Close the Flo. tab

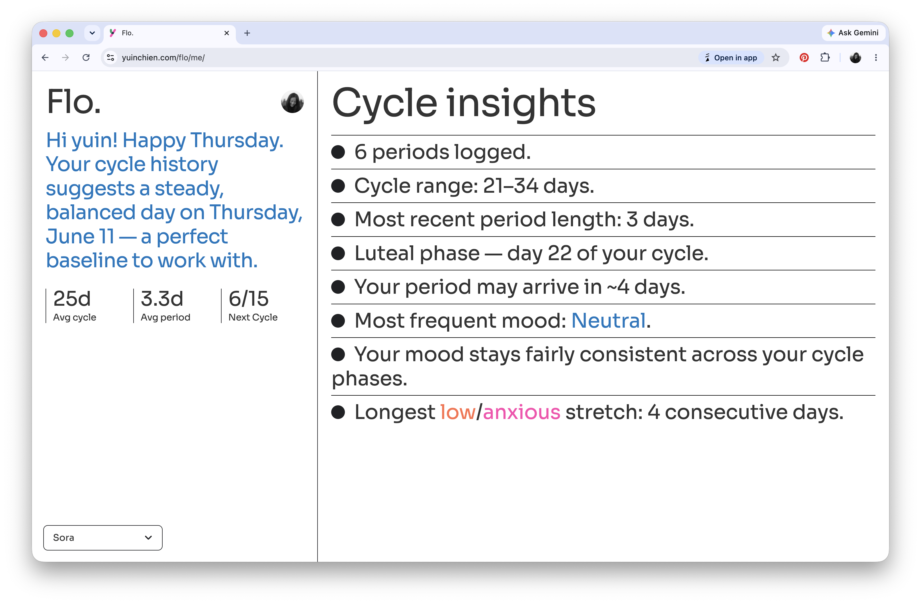pyautogui.click(x=227, y=33)
